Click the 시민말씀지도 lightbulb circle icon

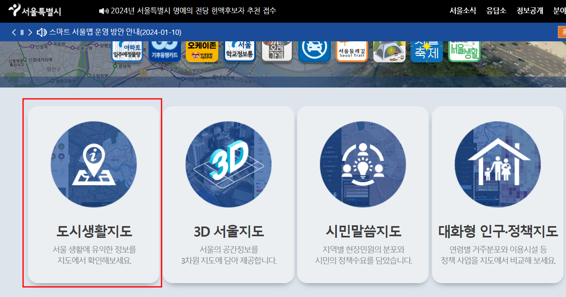[363, 165]
